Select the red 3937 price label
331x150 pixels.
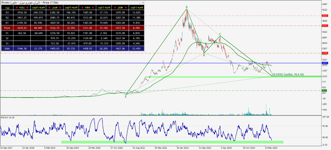tap(325, 15)
